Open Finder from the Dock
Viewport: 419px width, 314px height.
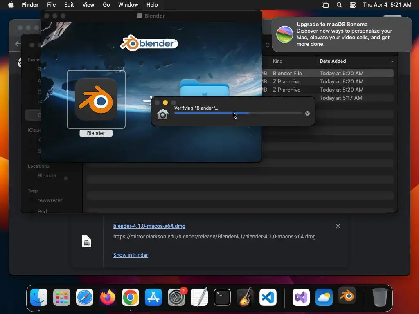click(39, 297)
